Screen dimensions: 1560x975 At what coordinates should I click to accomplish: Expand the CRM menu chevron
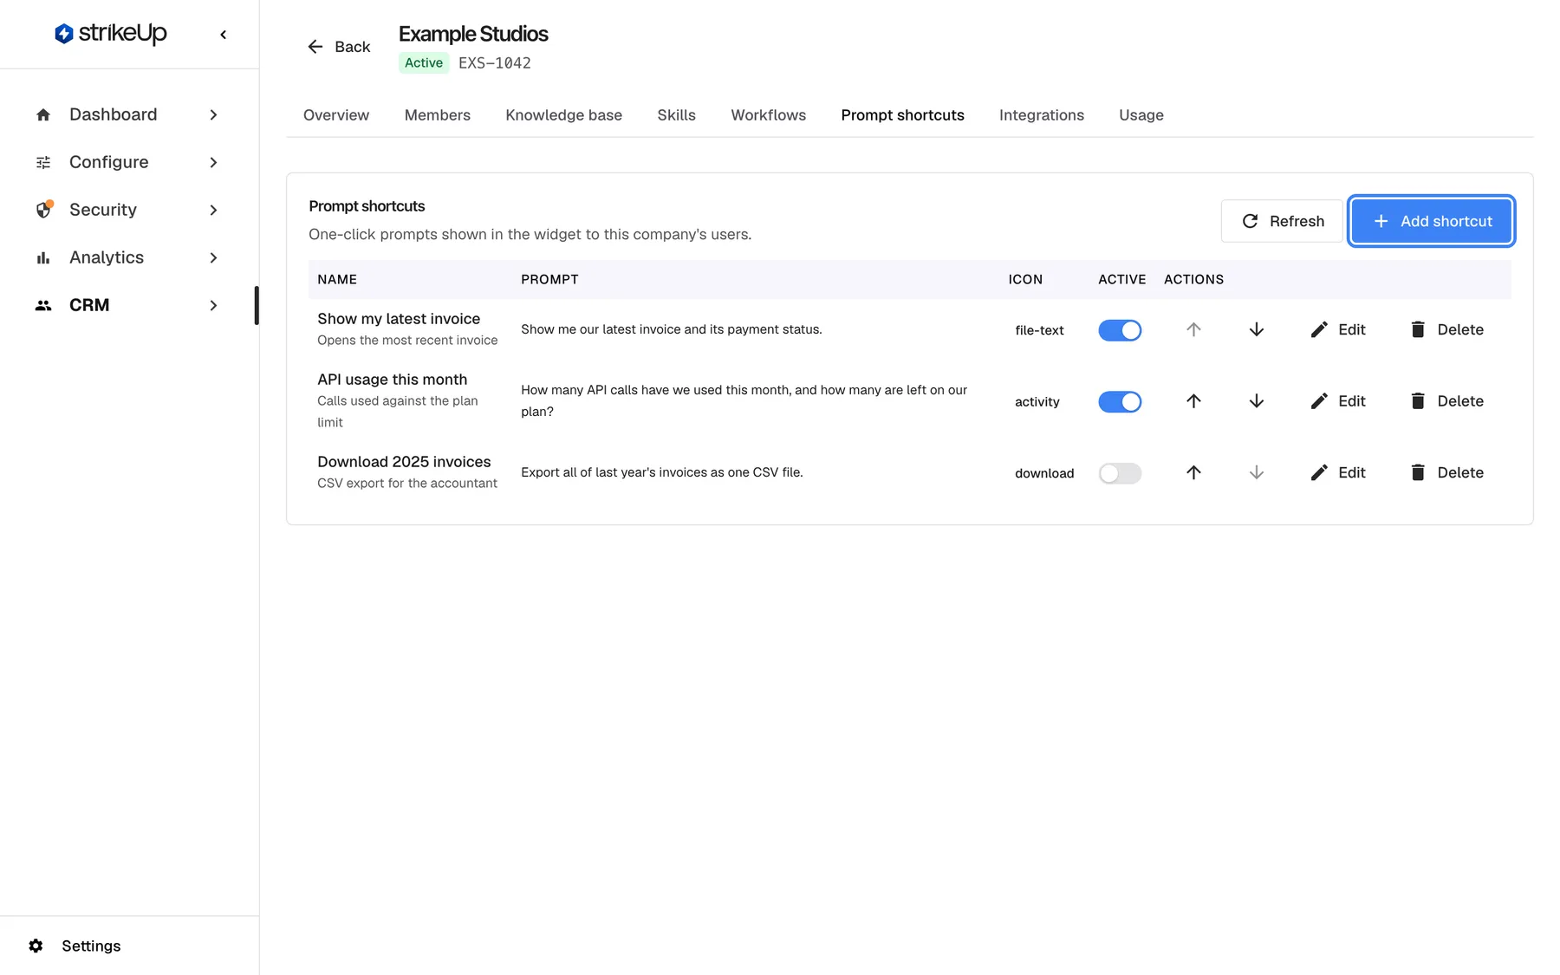pos(213,305)
